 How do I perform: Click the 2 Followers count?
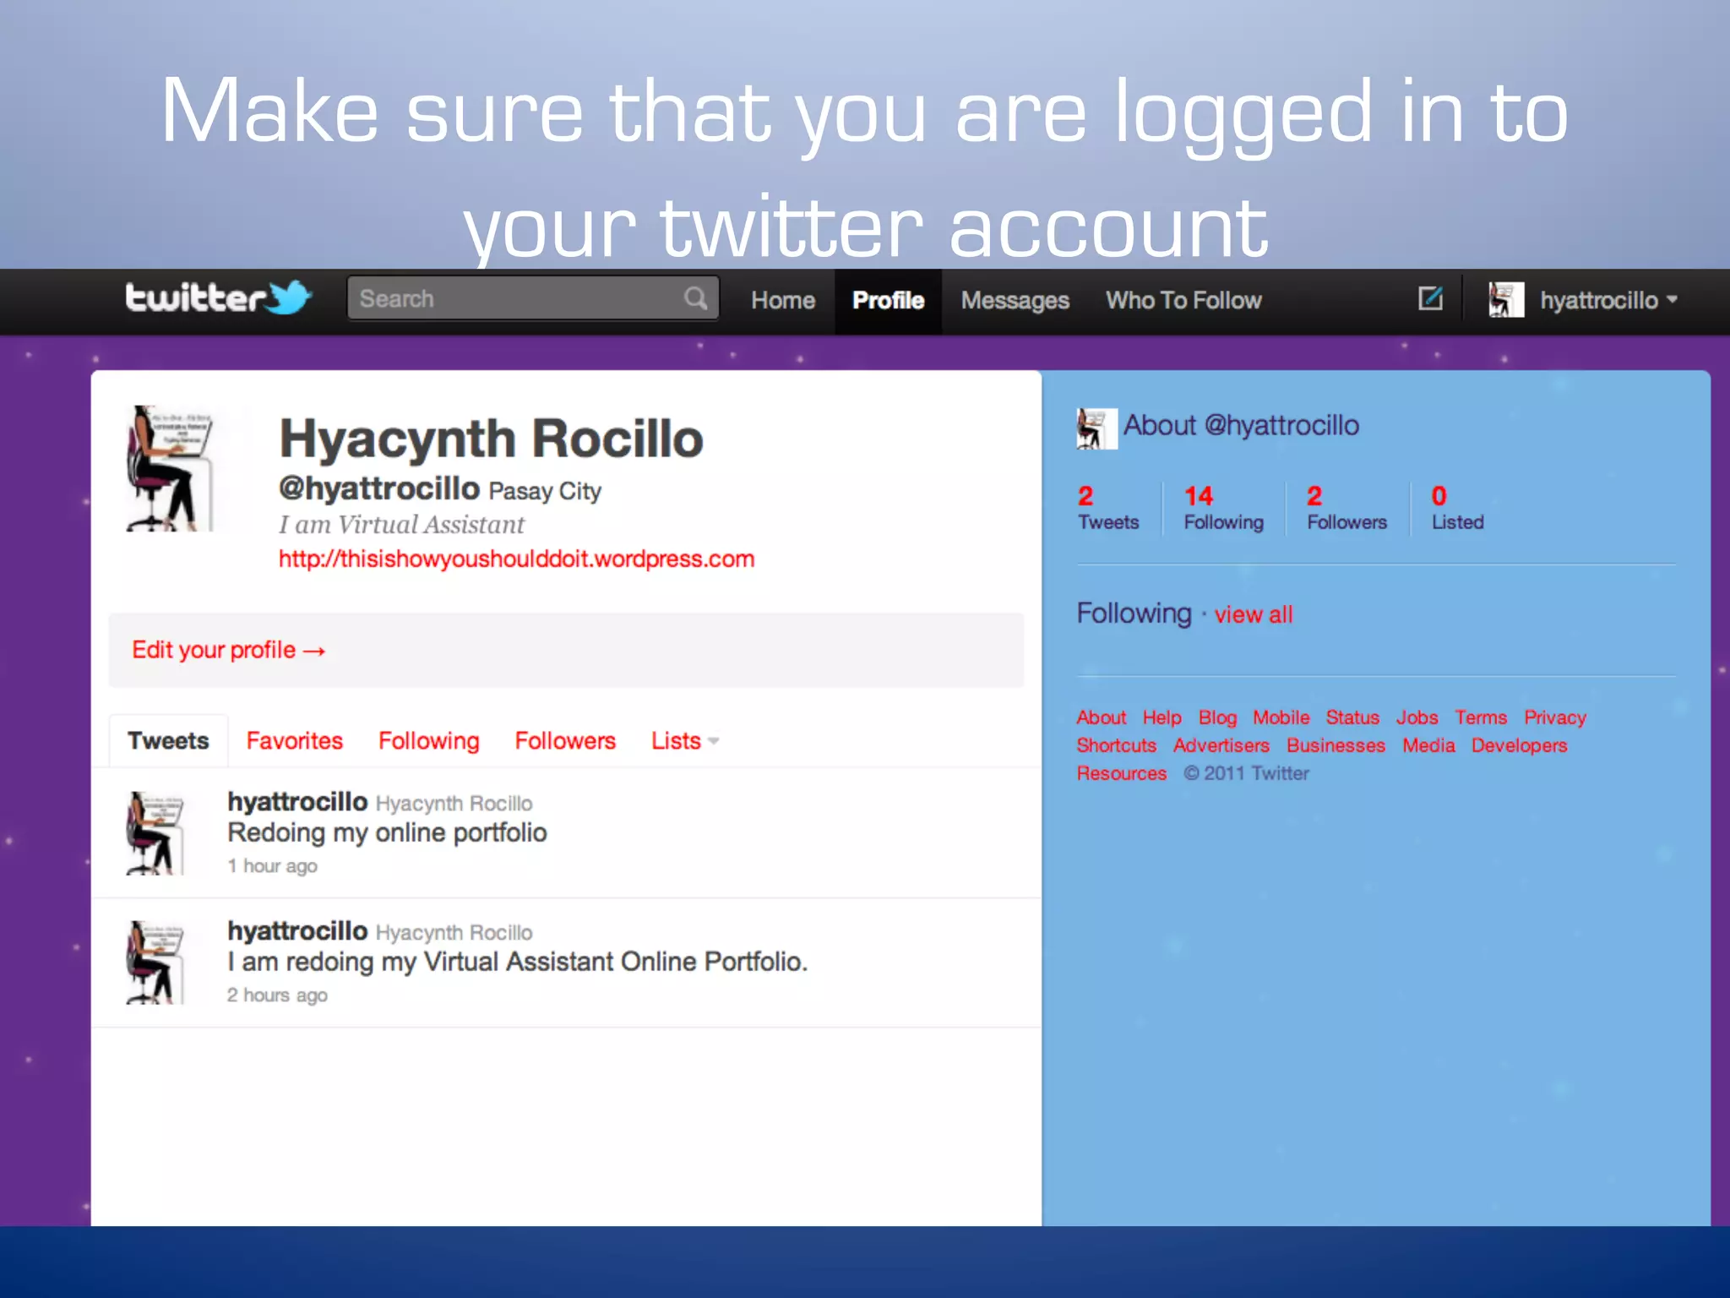tap(1346, 508)
